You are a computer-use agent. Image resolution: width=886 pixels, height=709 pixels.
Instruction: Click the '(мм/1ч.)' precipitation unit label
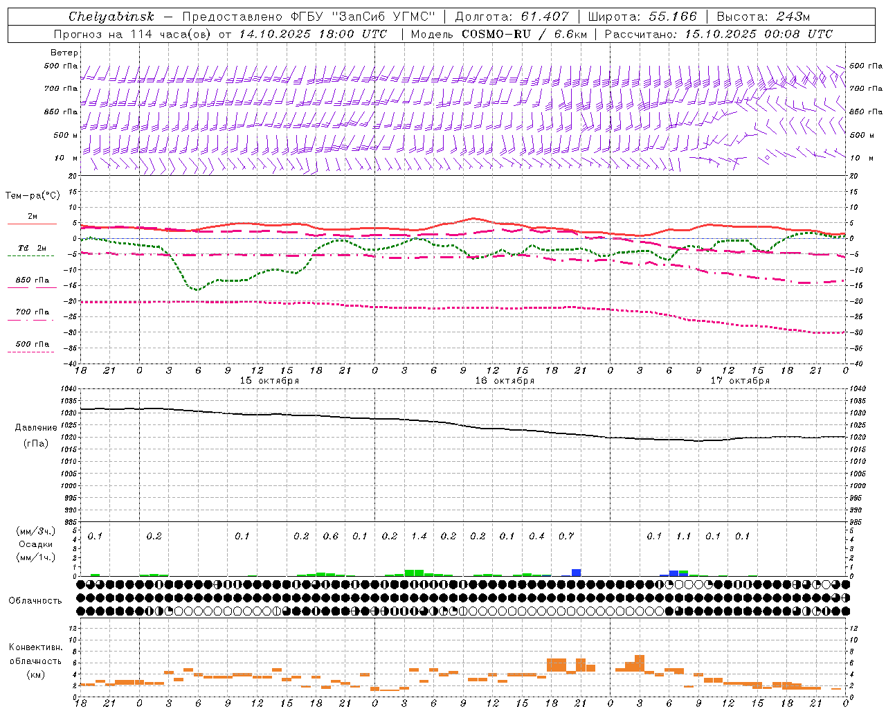pos(35,557)
